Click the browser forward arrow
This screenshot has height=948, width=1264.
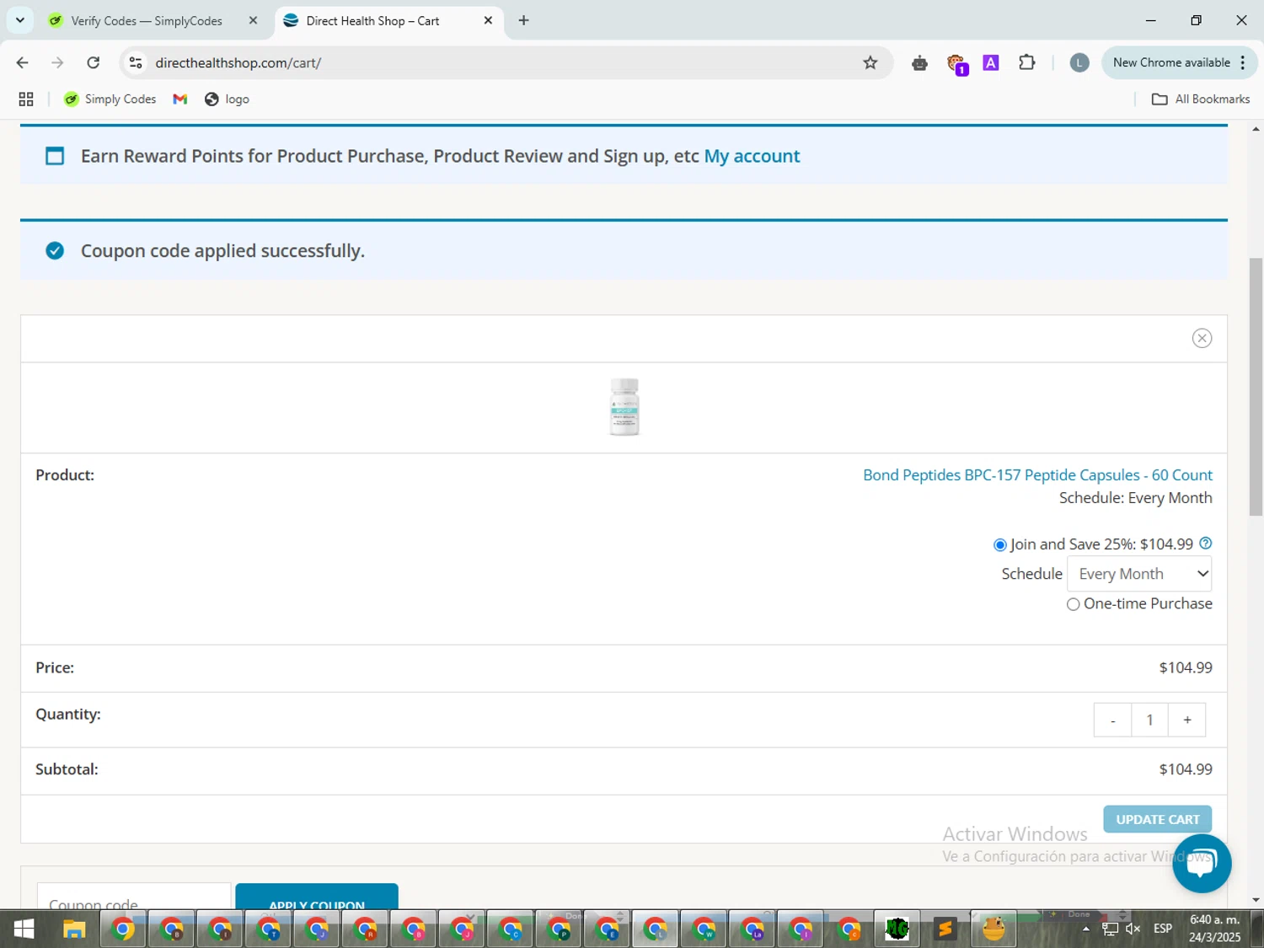(57, 62)
